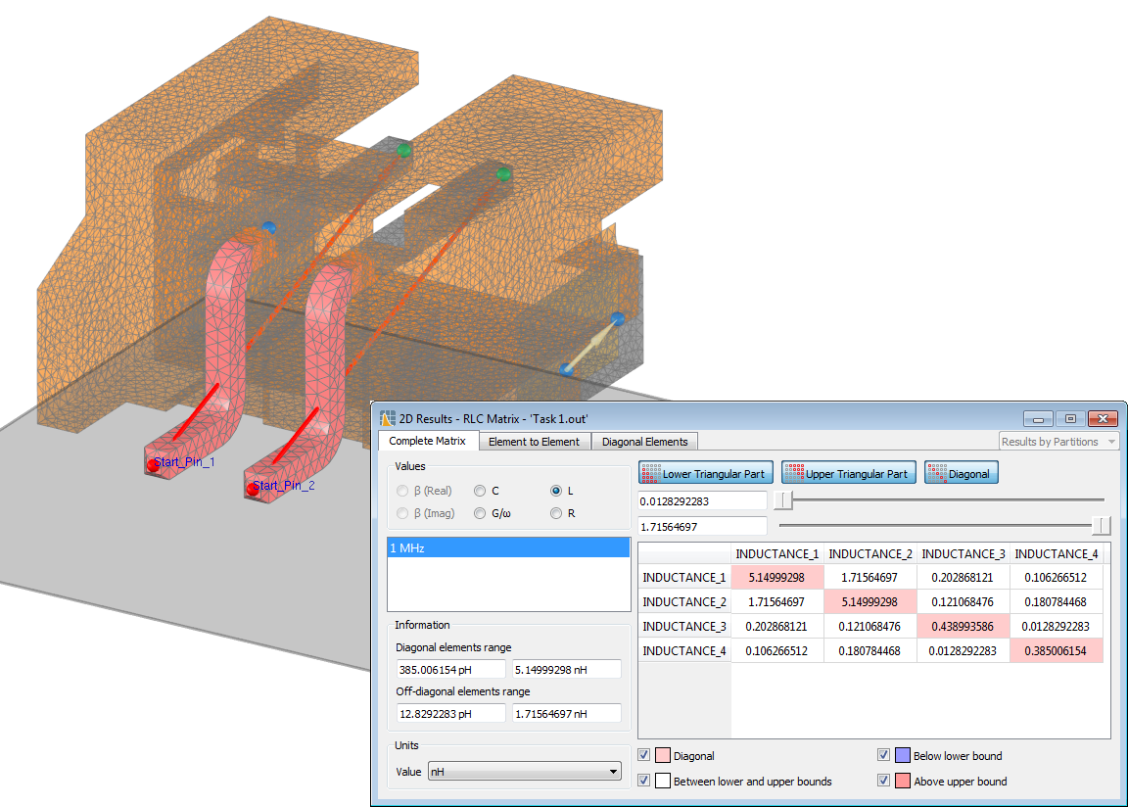Switch to the Element to Element tab
The height and width of the screenshot is (807, 1128).
point(534,442)
